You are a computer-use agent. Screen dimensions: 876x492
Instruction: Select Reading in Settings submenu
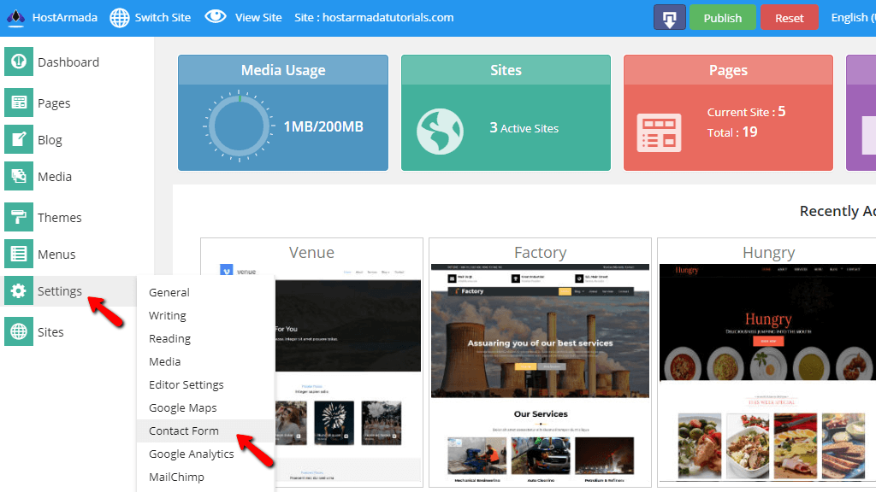point(169,338)
